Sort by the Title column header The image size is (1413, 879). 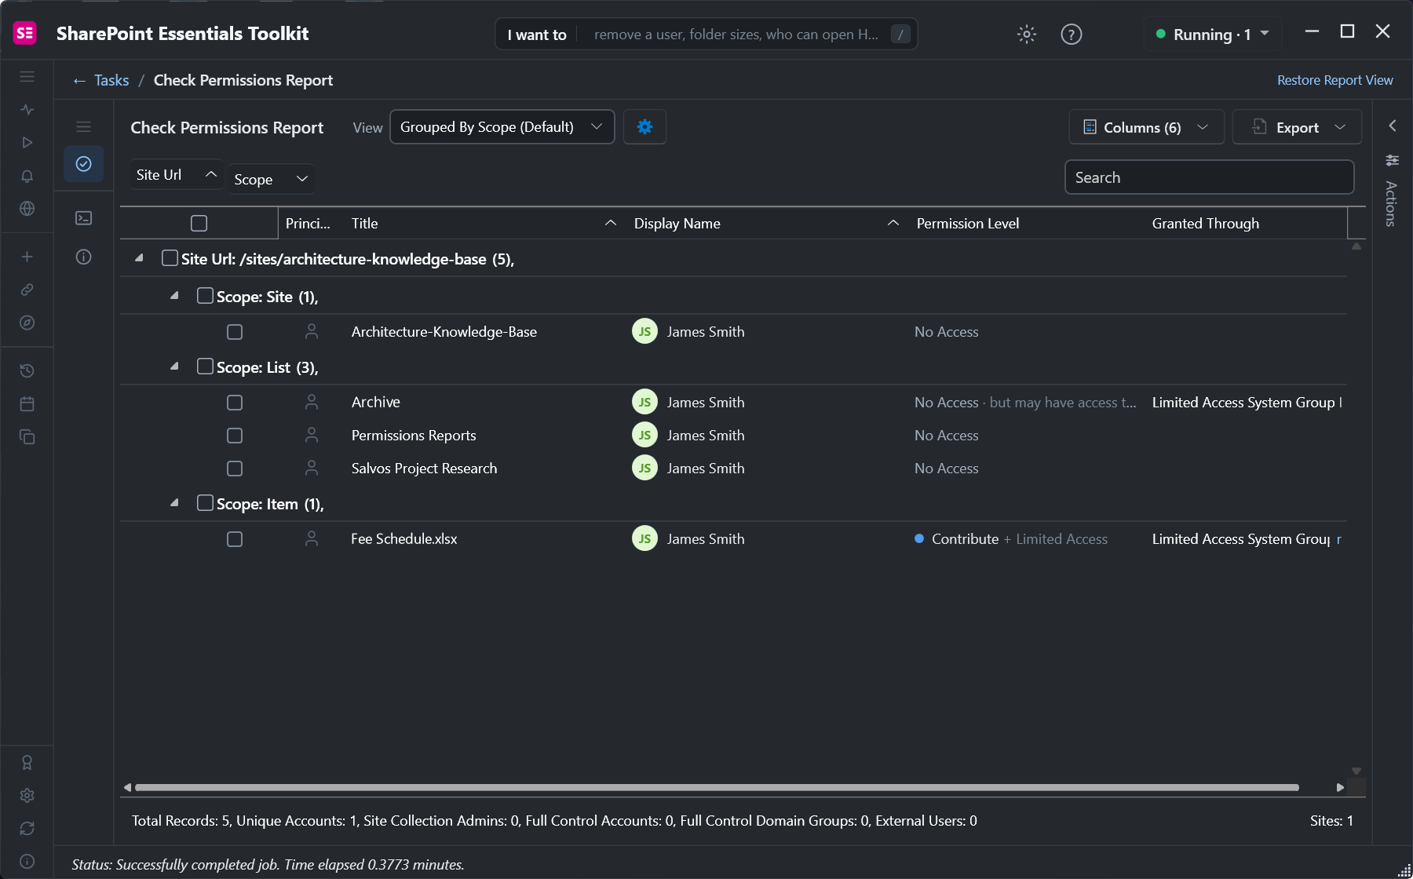[484, 224]
